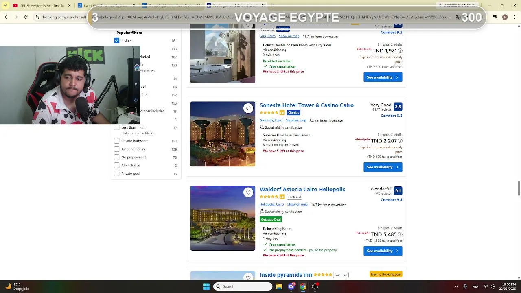521x293 pixels.
Task: Open Discord from the taskbar
Action: [x=291, y=286]
